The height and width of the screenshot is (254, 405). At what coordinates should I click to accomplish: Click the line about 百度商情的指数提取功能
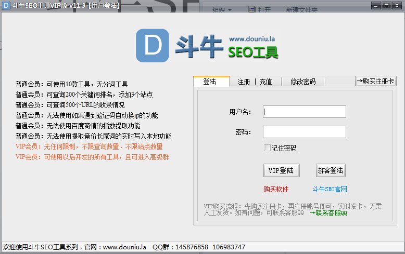coord(78,126)
